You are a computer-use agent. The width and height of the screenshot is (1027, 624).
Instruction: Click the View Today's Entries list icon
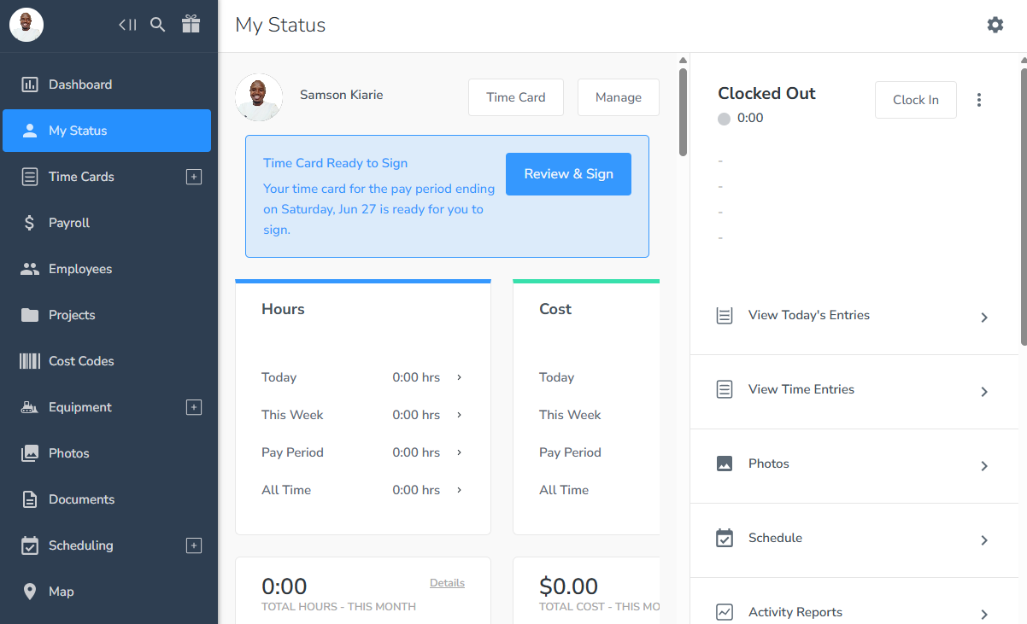(x=725, y=316)
